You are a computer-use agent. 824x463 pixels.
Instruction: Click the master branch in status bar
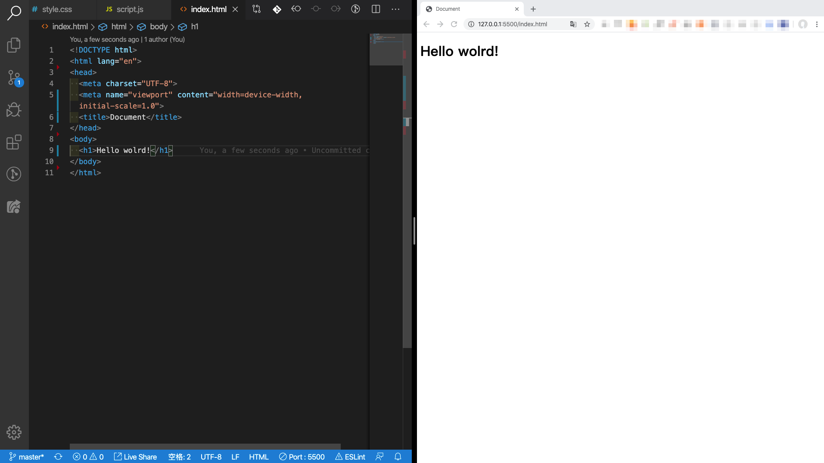click(x=27, y=457)
